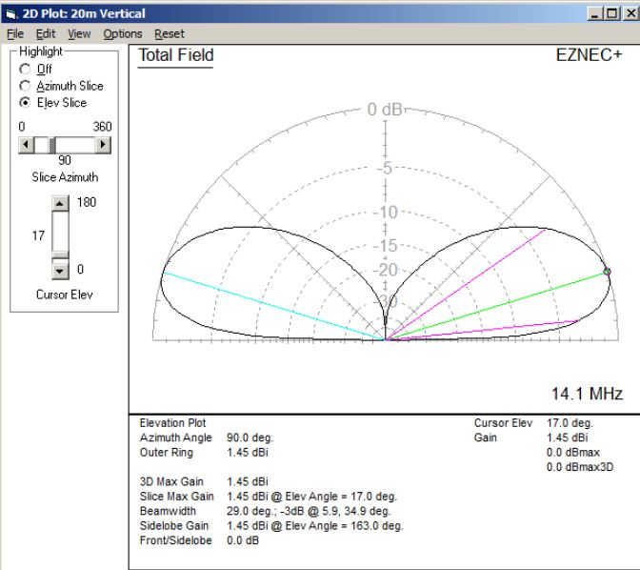The image size is (640, 570).
Task: Click the Sidelobe Gain value text
Action: pyautogui.click(x=314, y=526)
